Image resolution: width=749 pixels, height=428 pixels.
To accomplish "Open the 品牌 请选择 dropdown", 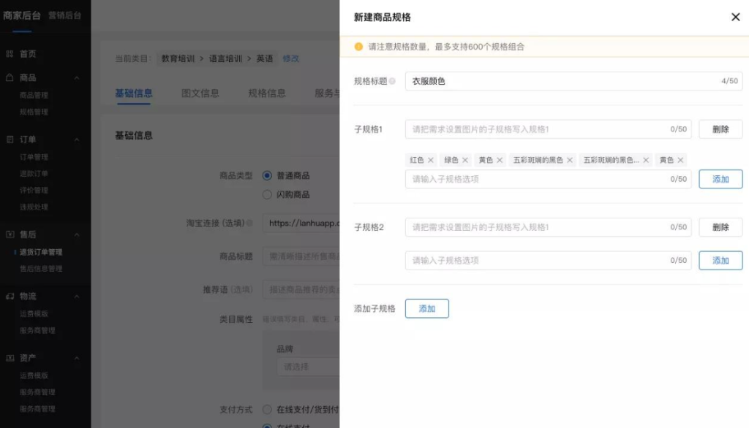I will 307,367.
